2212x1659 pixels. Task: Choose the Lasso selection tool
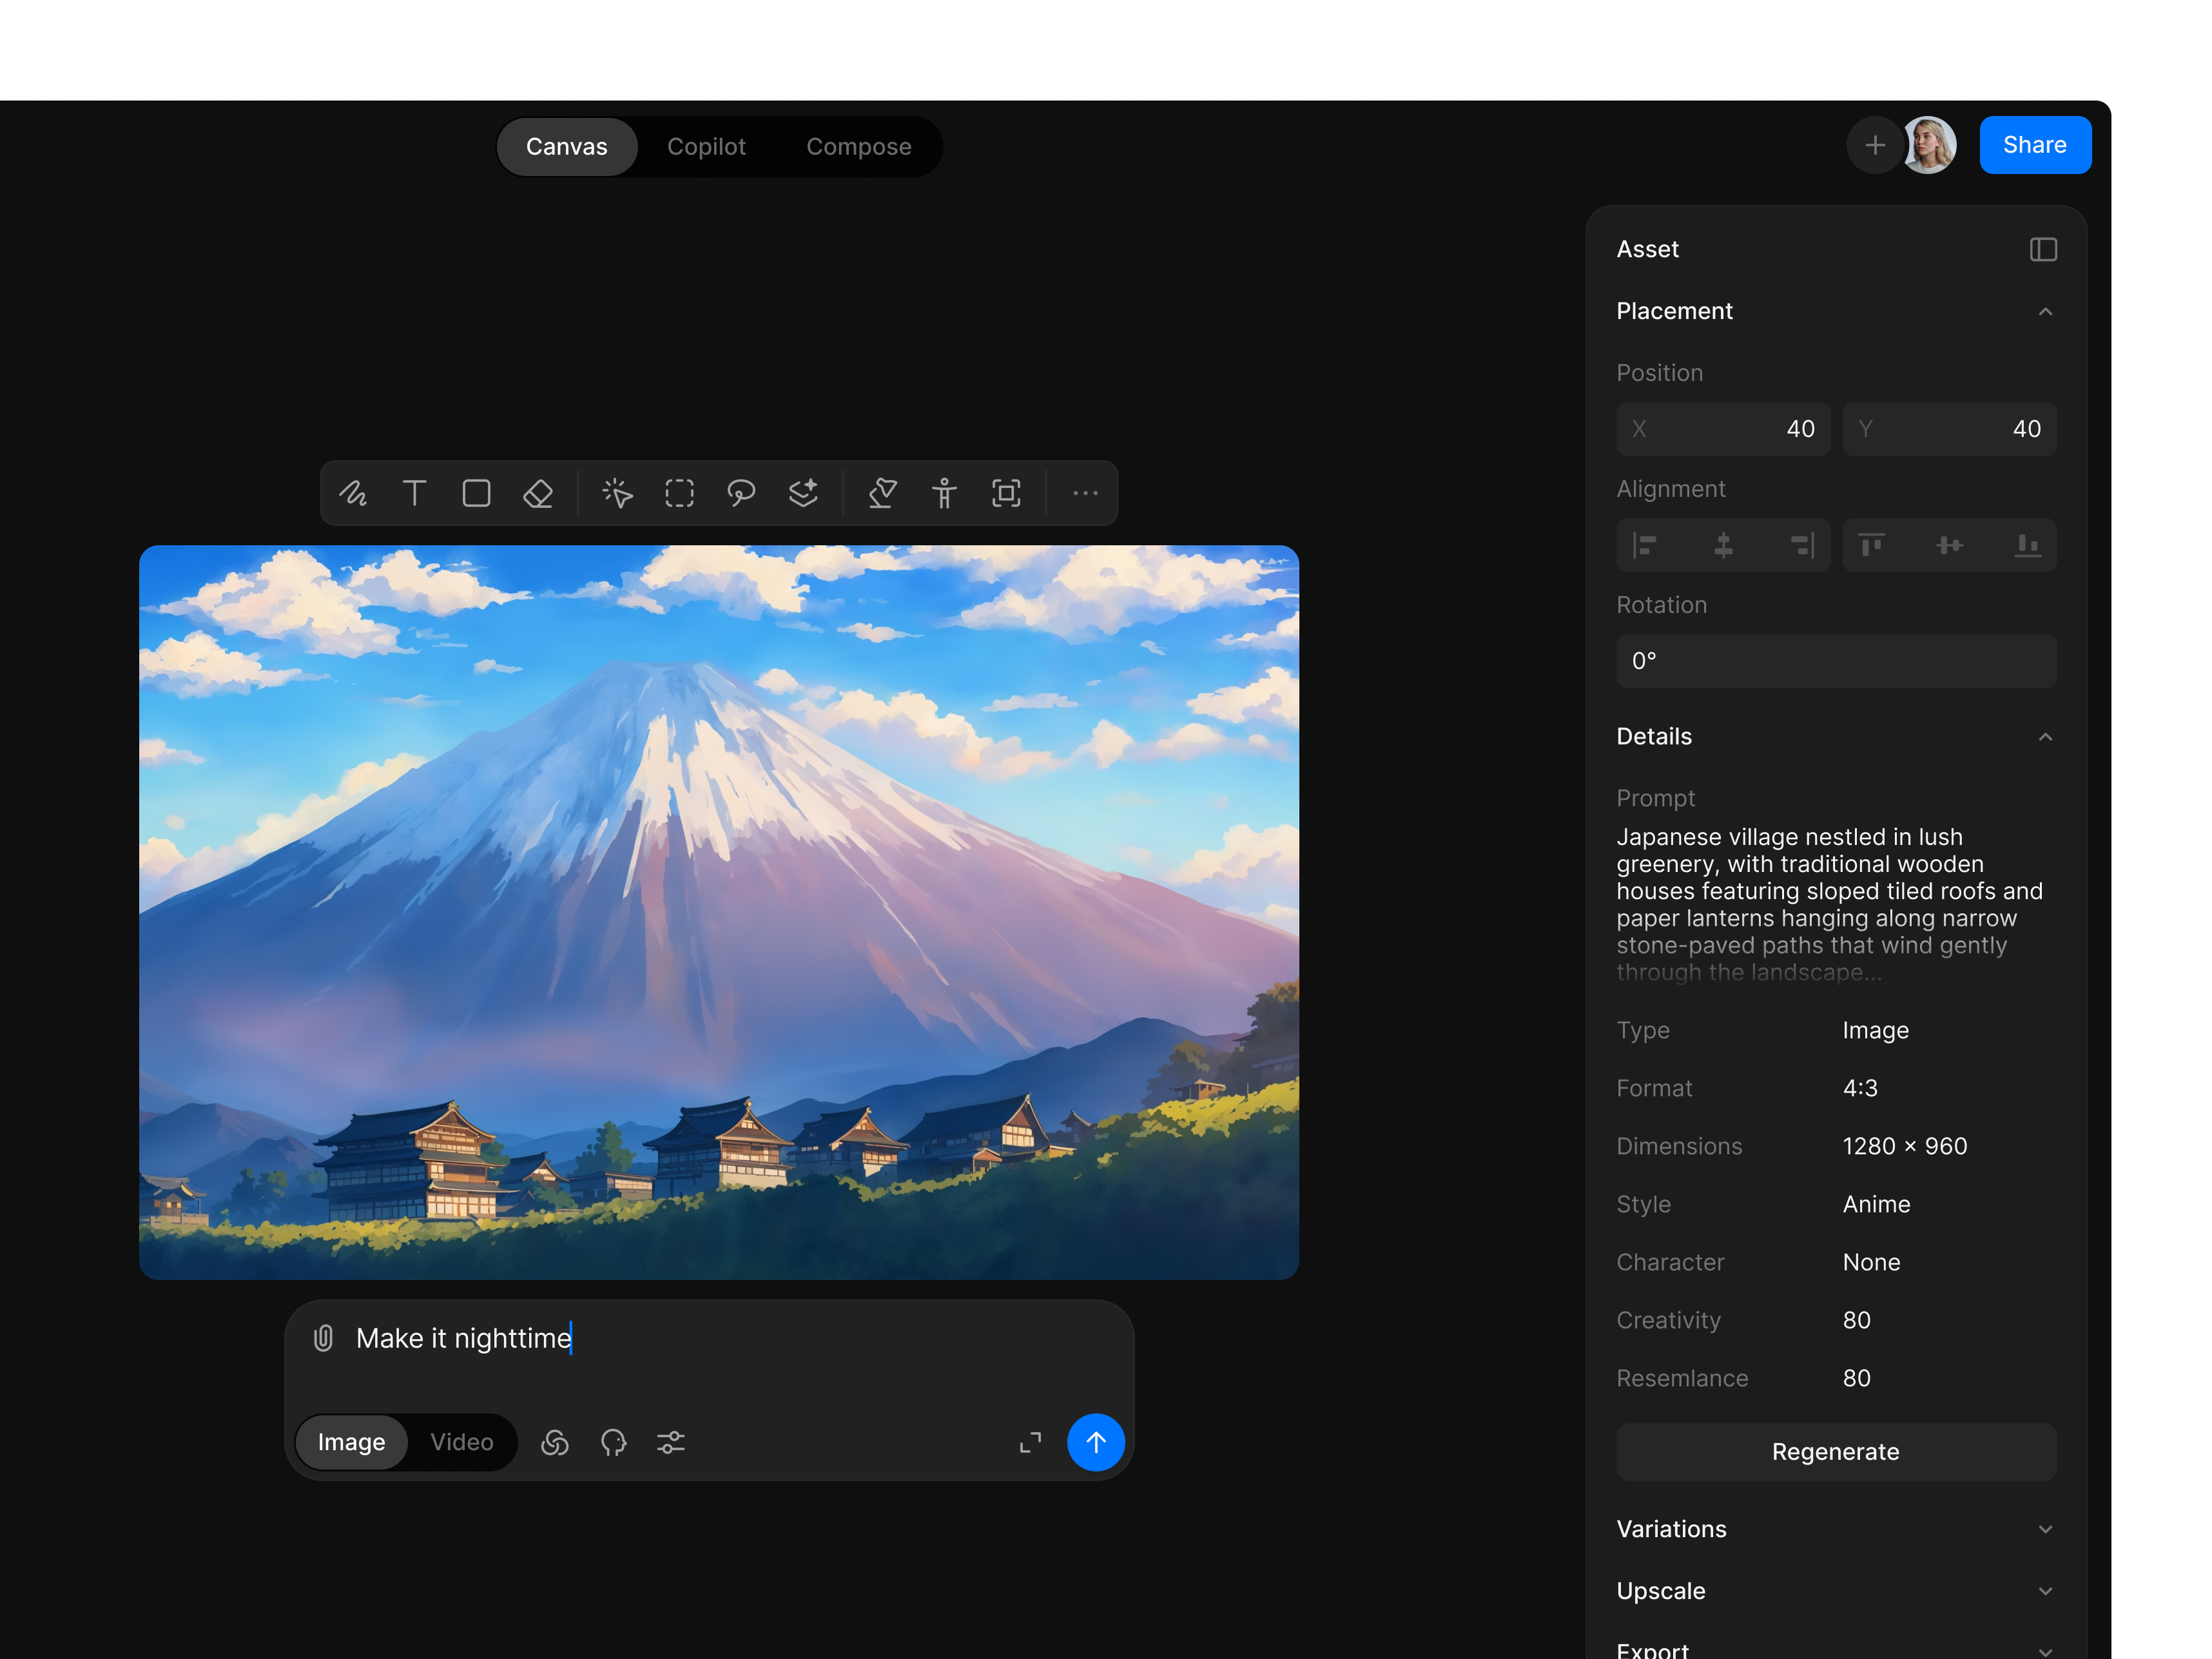tap(741, 493)
